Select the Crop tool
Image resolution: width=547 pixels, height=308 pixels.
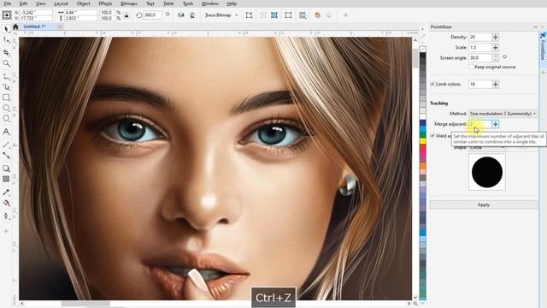(6, 52)
